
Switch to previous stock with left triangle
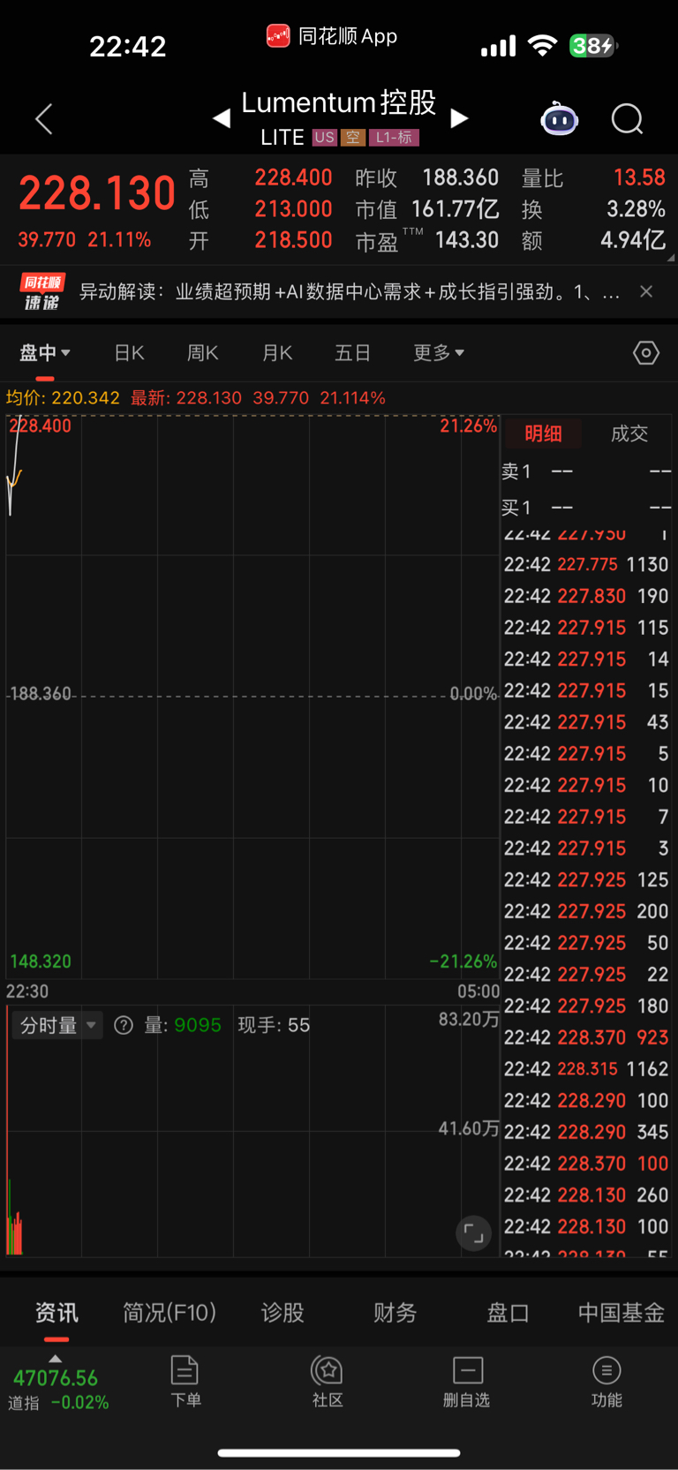click(x=222, y=118)
